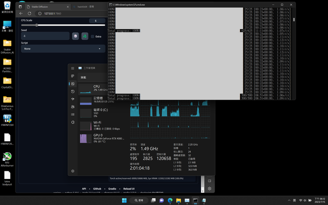The image size is (328, 205).
Task: Switch to hwinfo64 search browser tab
Action: (90, 7)
